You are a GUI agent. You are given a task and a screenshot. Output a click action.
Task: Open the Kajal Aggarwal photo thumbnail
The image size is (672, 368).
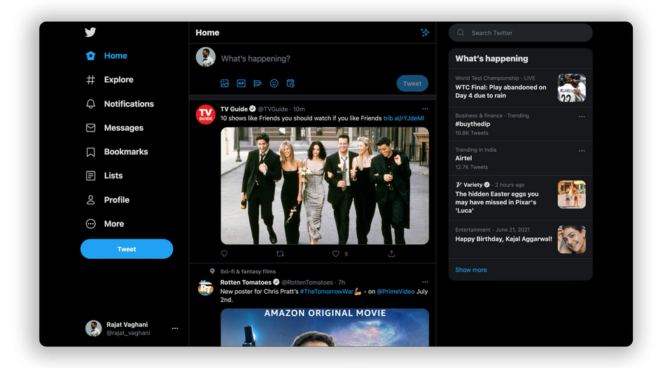pyautogui.click(x=572, y=239)
